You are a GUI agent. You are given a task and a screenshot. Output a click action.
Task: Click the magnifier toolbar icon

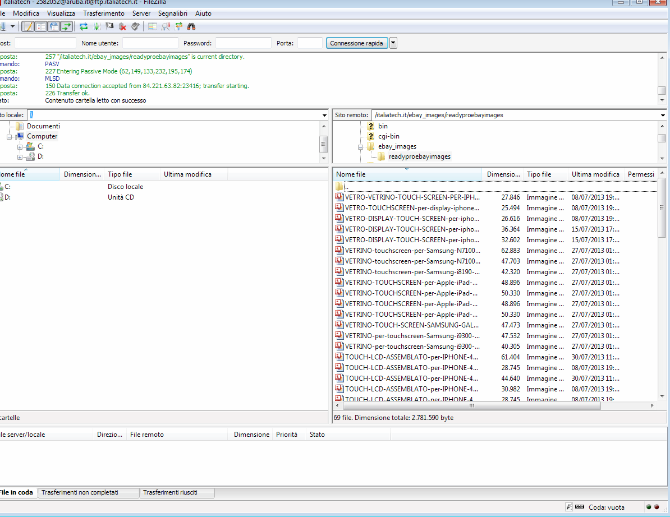click(x=166, y=26)
